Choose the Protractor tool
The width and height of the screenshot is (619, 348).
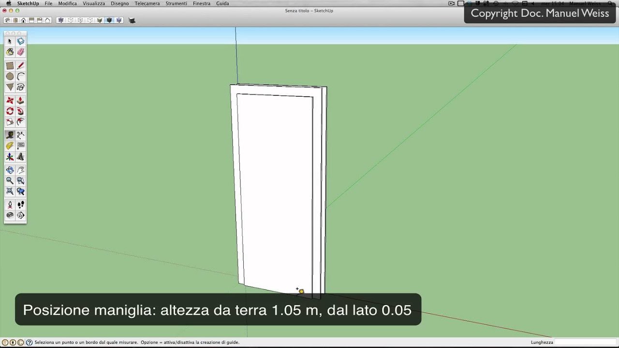tap(10, 146)
